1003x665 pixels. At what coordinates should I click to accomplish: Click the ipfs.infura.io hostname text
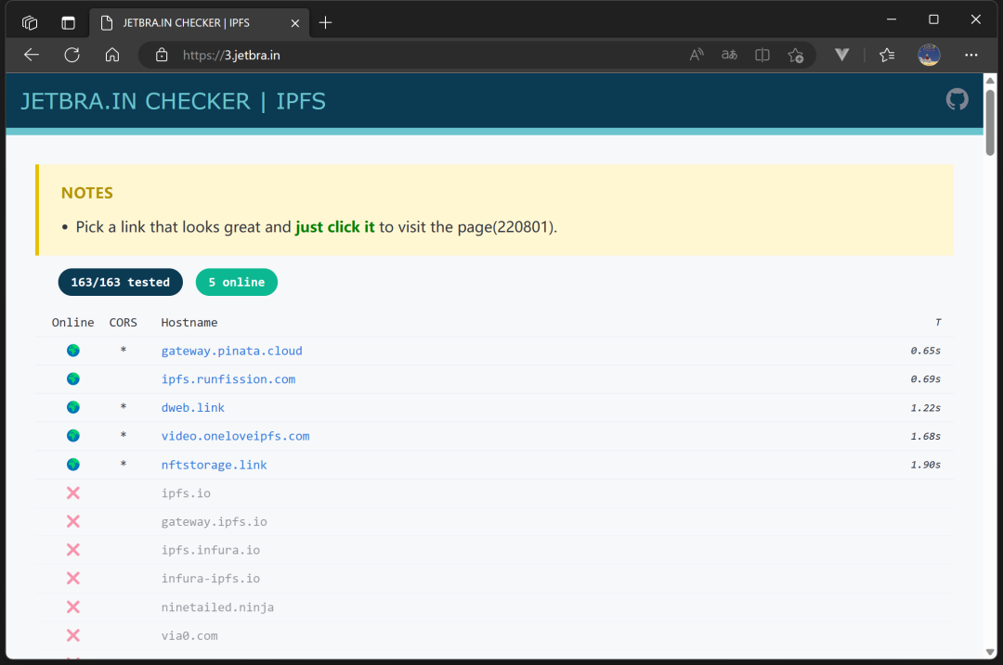pos(211,550)
